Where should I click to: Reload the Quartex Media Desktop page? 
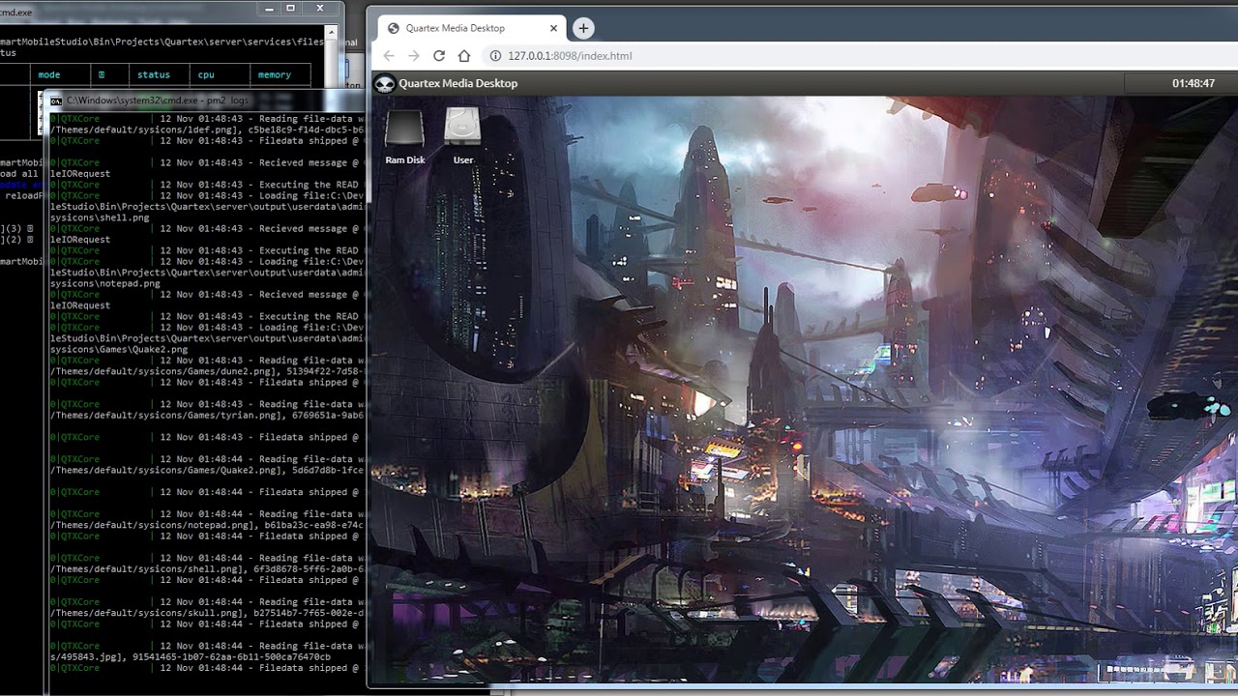(439, 56)
